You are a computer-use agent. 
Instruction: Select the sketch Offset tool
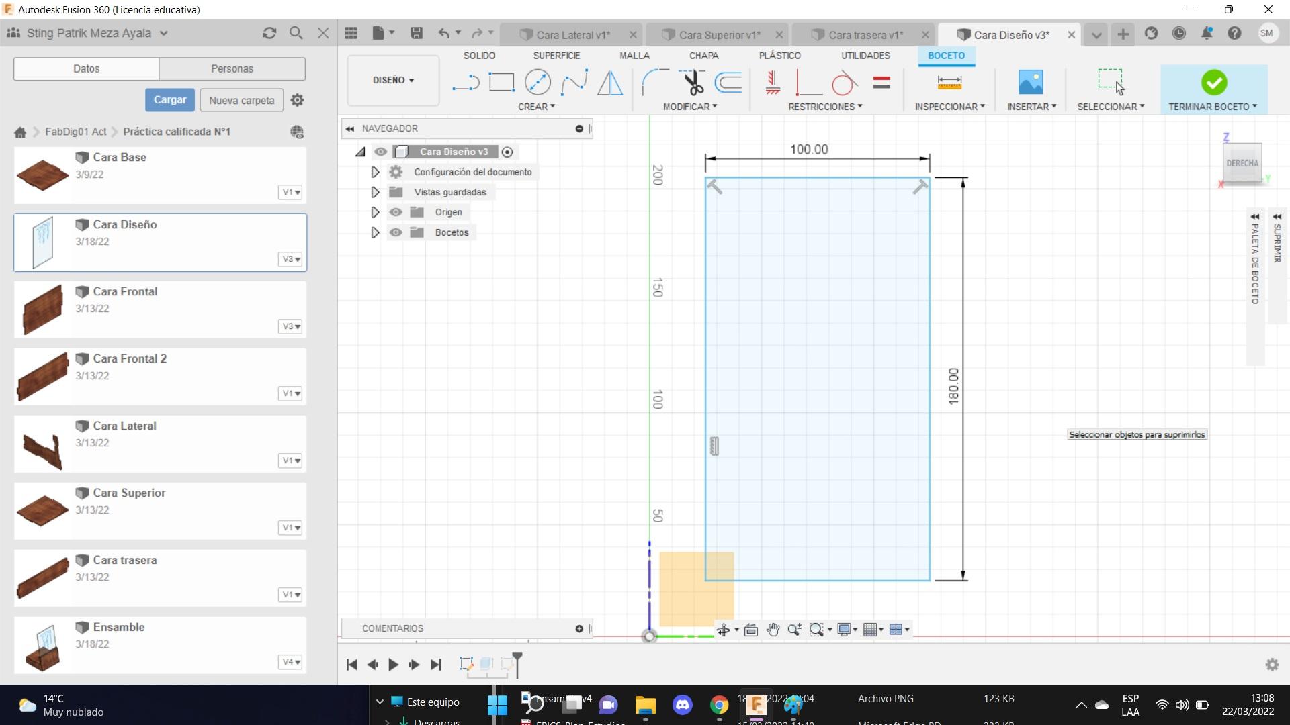(x=728, y=83)
